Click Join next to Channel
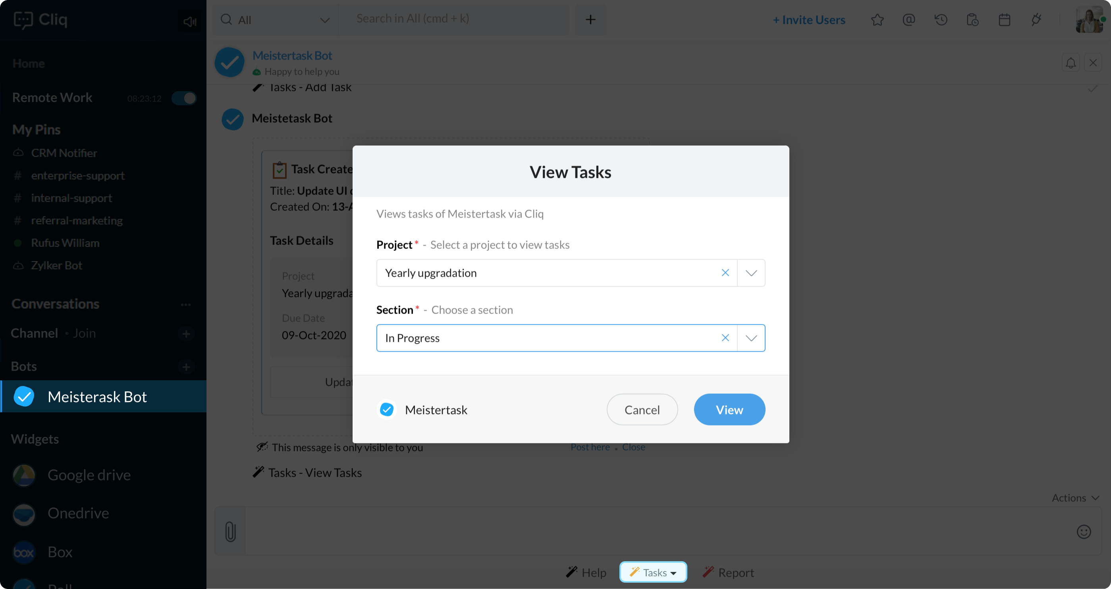This screenshot has height=589, width=1111. click(84, 333)
